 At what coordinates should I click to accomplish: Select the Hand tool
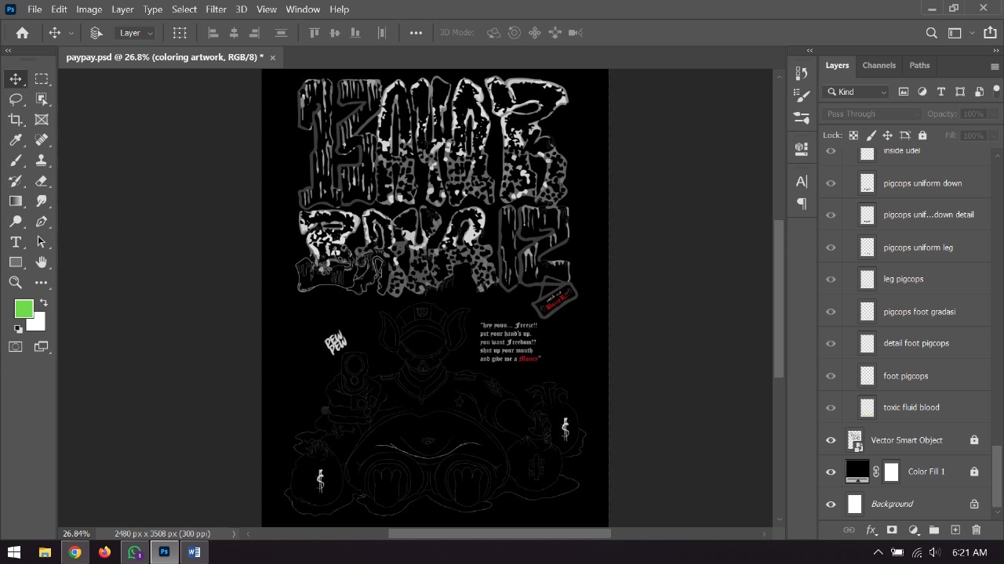[x=42, y=262]
